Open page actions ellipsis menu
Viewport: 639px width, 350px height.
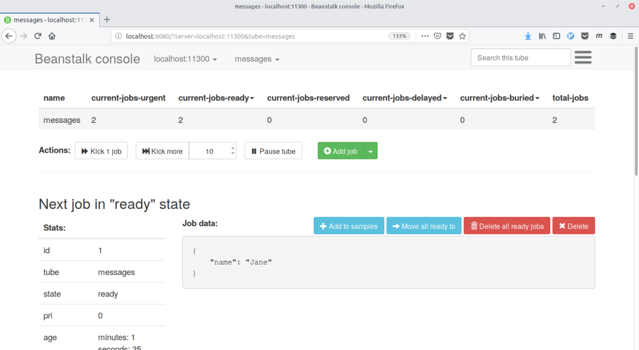click(424, 36)
